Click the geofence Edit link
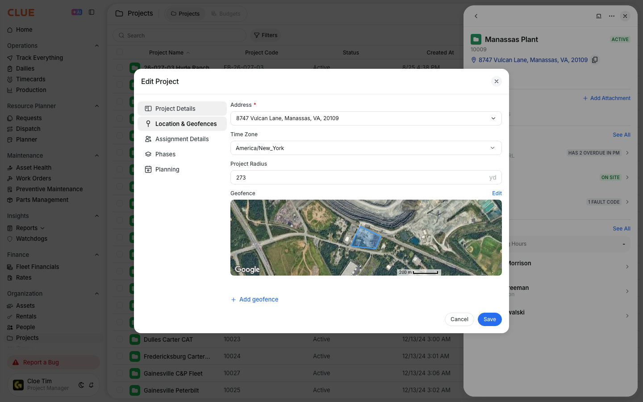Image resolution: width=643 pixels, height=402 pixels. coord(497,193)
